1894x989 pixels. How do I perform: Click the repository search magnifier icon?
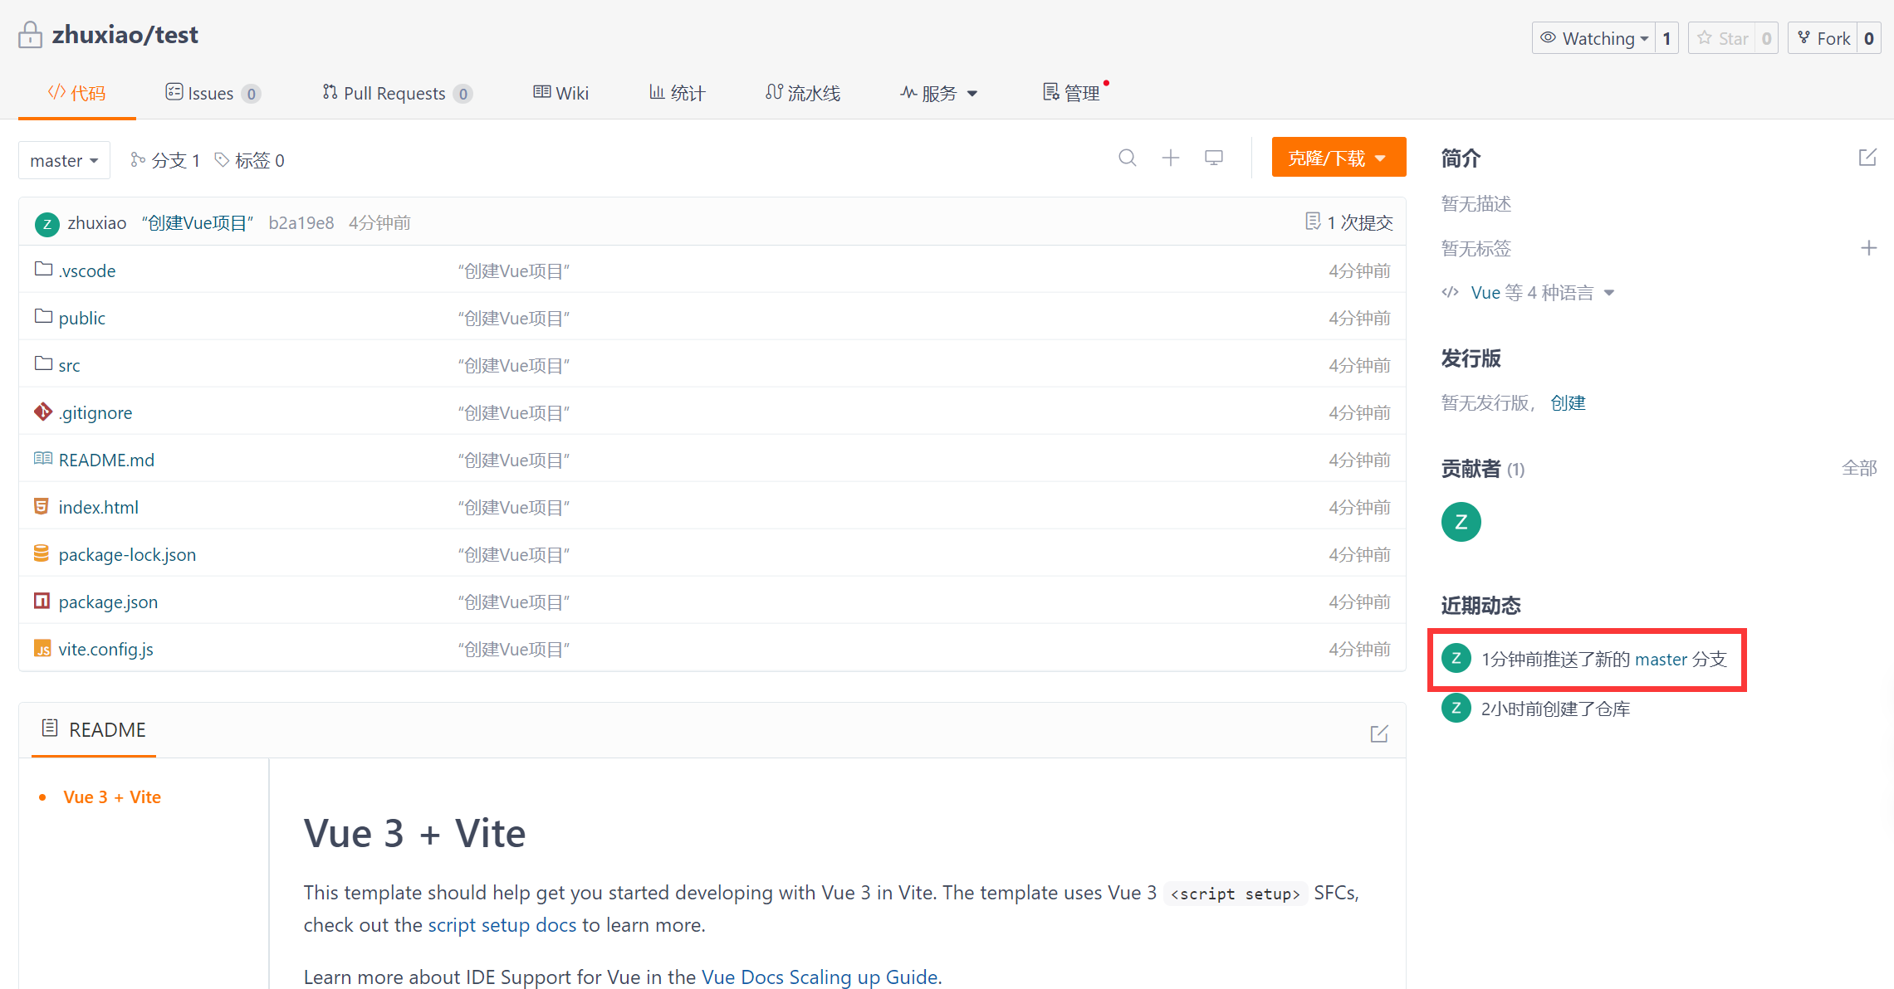coord(1127,158)
